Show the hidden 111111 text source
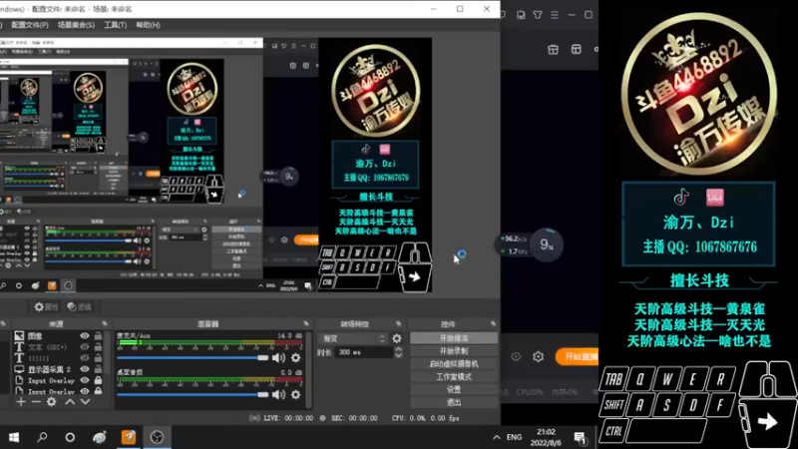Viewport: 798px width, 449px height. tap(85, 358)
